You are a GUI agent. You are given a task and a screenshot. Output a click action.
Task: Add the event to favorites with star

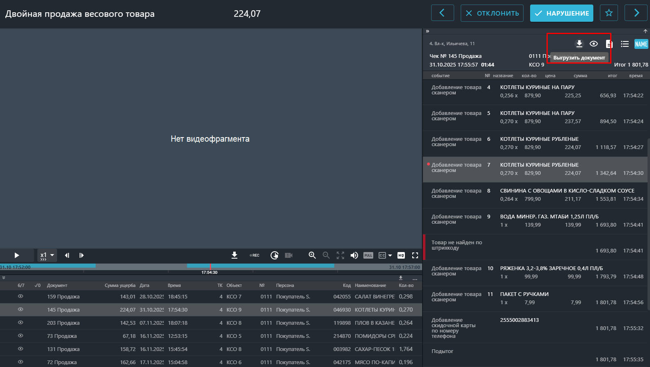point(609,13)
